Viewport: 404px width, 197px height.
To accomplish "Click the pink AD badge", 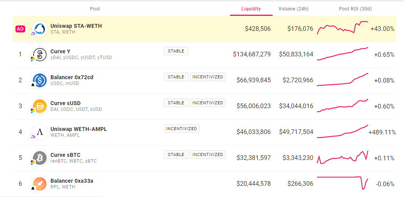I will [x=20, y=29].
